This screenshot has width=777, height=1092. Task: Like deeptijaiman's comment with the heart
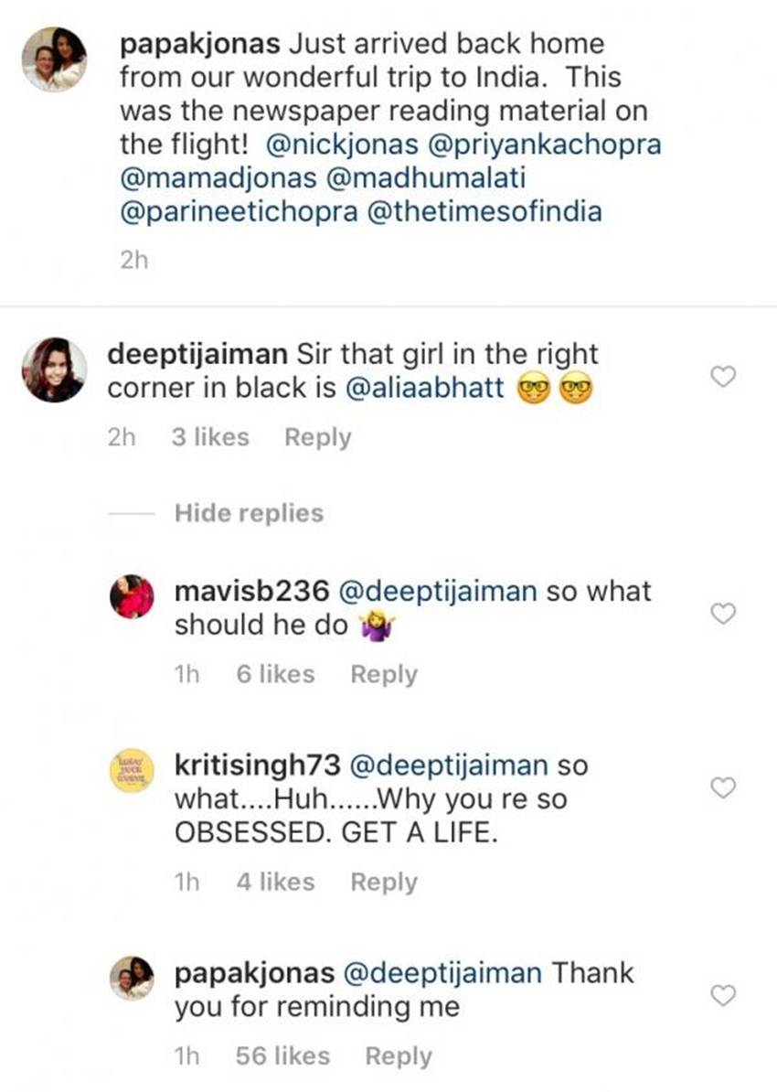point(723,376)
